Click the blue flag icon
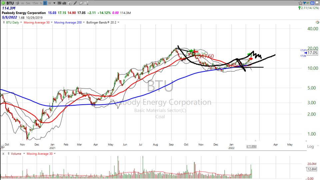The width and height of the screenshot is (320, 180). coord(305,3)
